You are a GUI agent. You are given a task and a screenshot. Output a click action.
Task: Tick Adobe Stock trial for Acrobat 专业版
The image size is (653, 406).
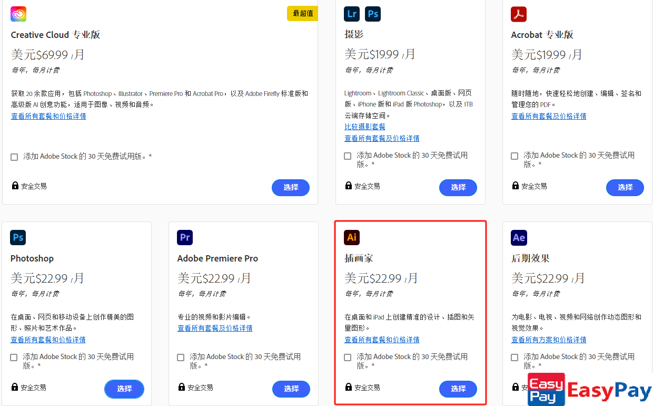point(515,156)
